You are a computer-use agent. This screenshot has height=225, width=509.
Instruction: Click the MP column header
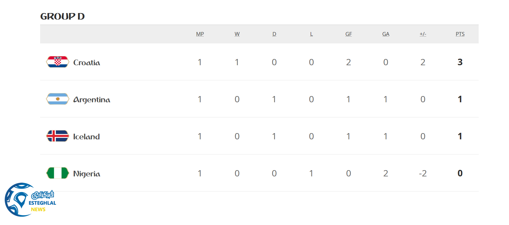[x=200, y=34]
